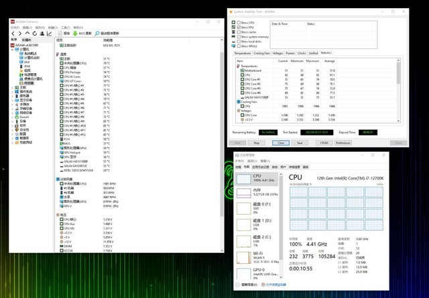Screen dimensions: 429x298
Task: Select the Wi-Fi graph thumbnail in Task Manager
Action: [243, 258]
